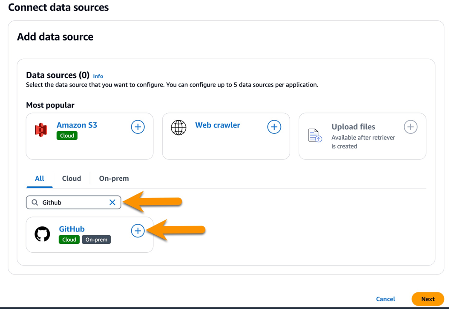Click the disabled Upload files plus icon
Screen dimensions: 449x309
pyautogui.click(x=410, y=127)
